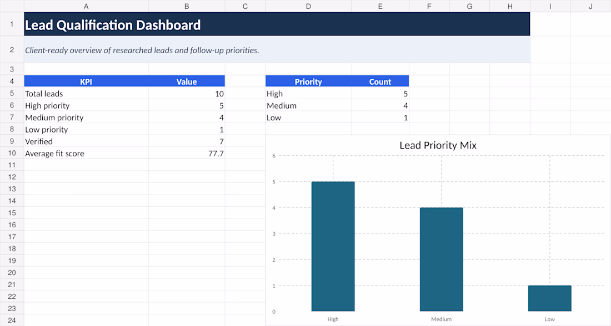Select column D header
This screenshot has width=611, height=326.
(308, 6)
